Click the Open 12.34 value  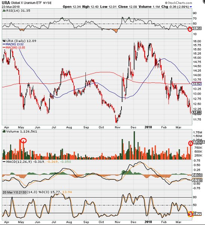(x=72, y=7)
